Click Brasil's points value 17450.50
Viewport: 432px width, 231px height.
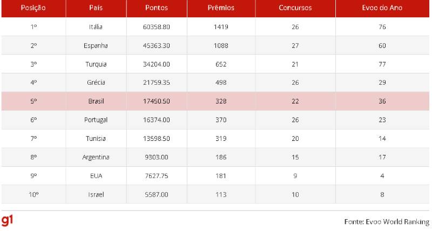pos(157,101)
